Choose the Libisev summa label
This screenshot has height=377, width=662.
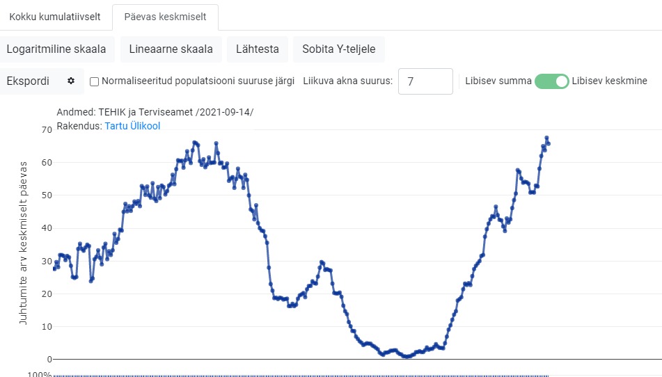pyautogui.click(x=498, y=81)
